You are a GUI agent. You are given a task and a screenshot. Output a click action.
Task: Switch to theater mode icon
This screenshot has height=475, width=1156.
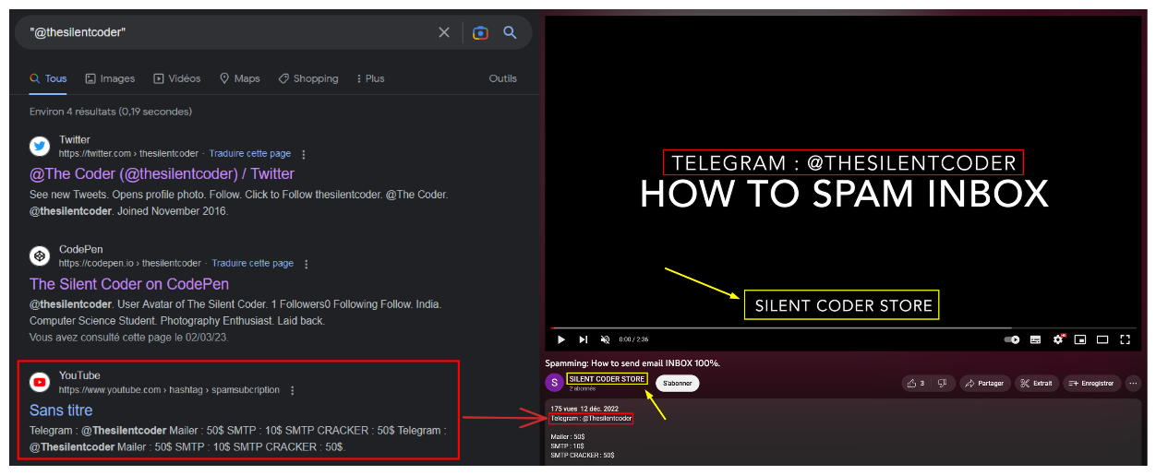1102,339
